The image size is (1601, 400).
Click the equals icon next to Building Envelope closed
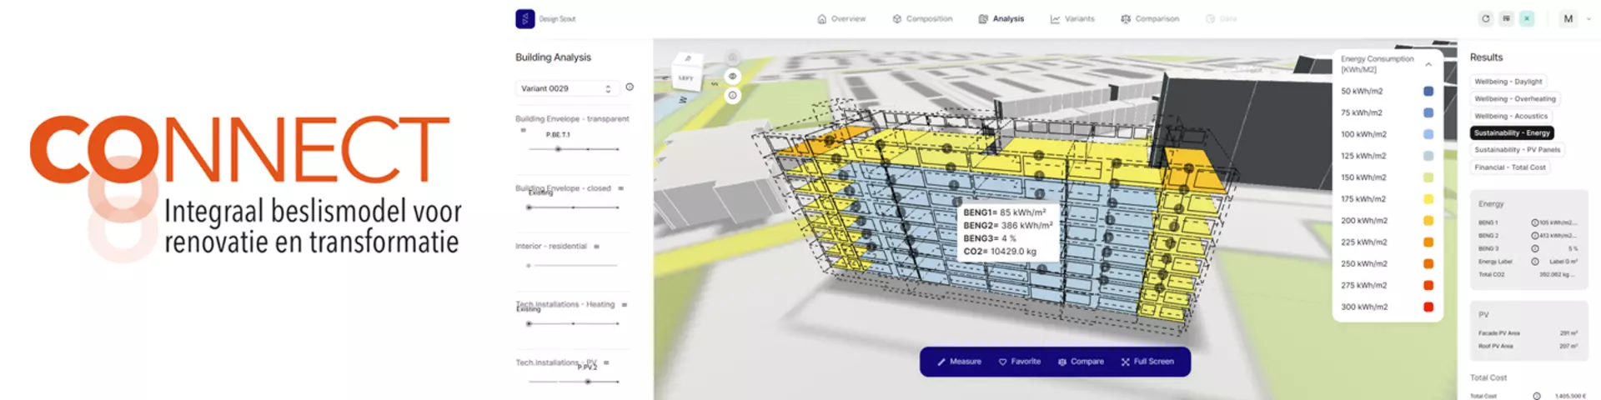620,188
